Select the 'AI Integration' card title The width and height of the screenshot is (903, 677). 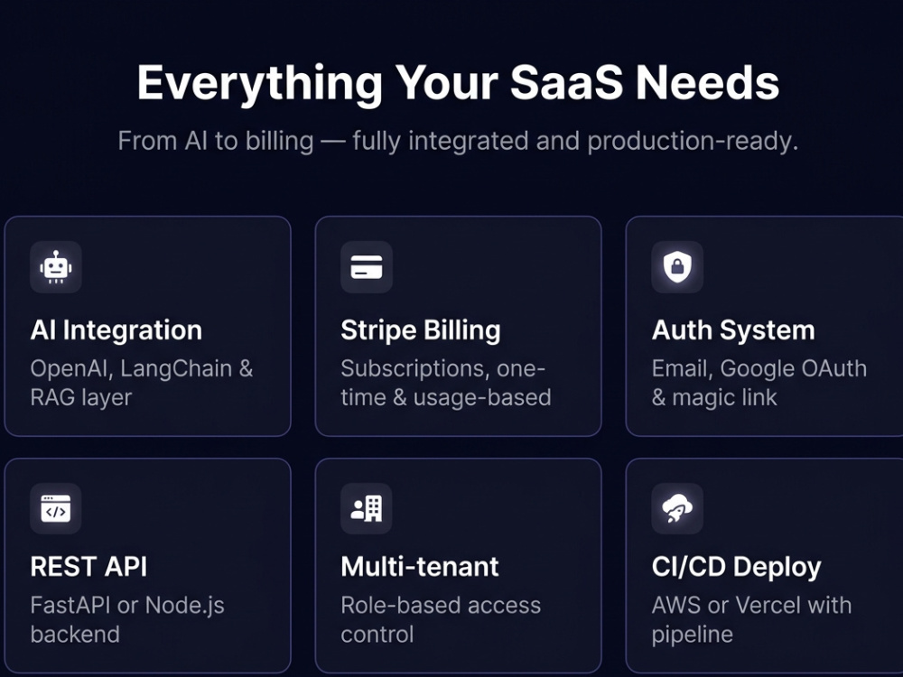(116, 330)
